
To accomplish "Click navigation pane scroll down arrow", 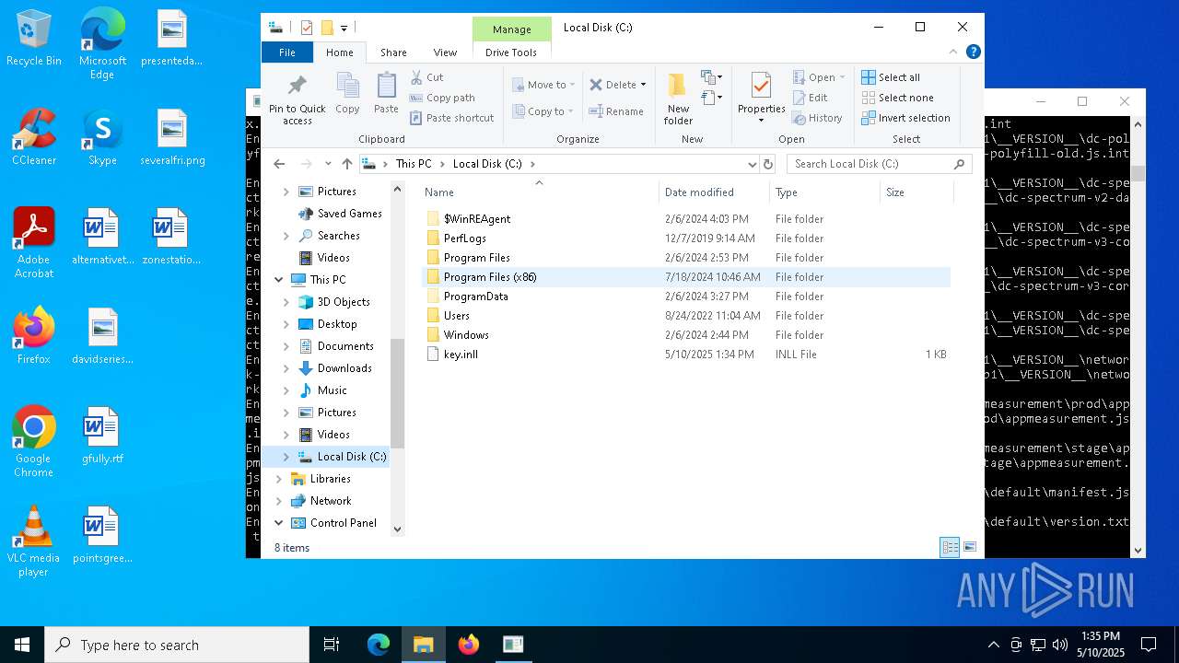I will click(398, 529).
